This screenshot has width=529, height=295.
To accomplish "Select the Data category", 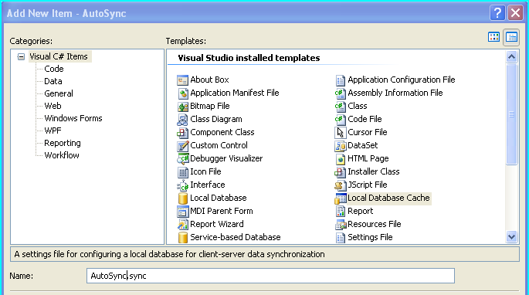I will pos(53,81).
